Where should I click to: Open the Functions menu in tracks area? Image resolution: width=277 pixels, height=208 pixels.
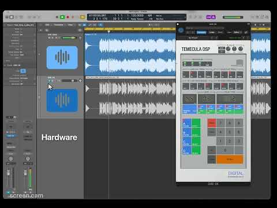59,25
